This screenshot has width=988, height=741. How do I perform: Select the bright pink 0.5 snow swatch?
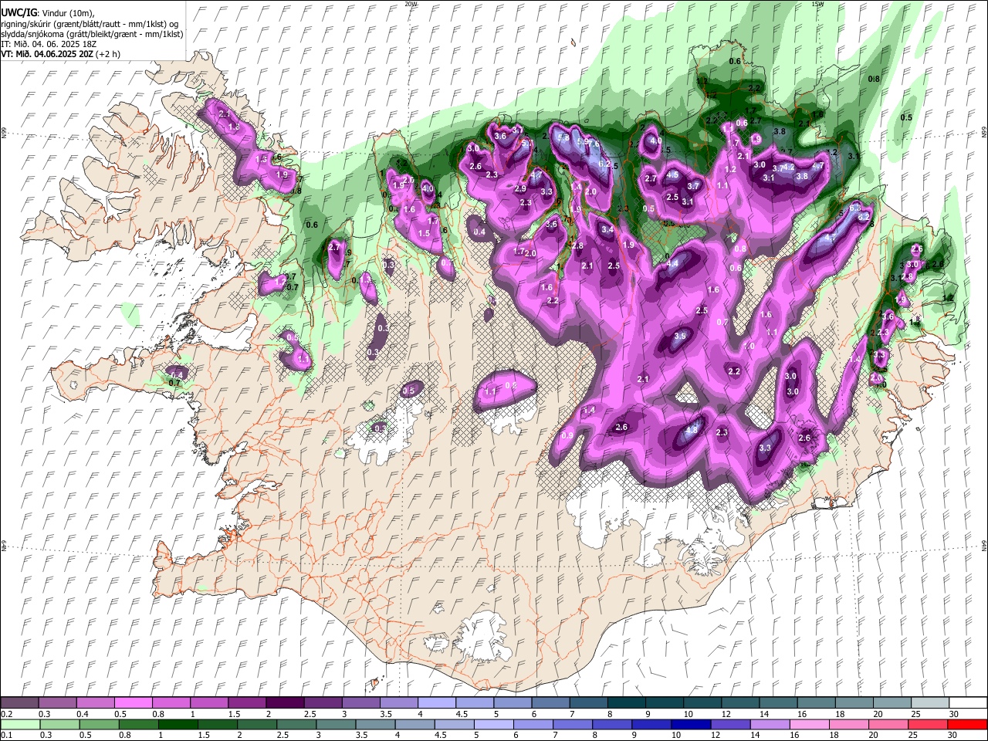click(x=134, y=703)
